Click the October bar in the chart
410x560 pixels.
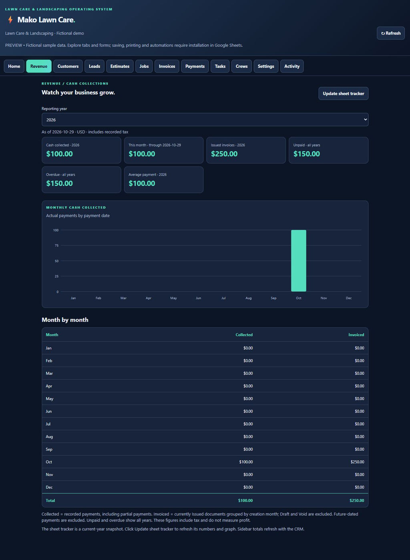point(299,261)
